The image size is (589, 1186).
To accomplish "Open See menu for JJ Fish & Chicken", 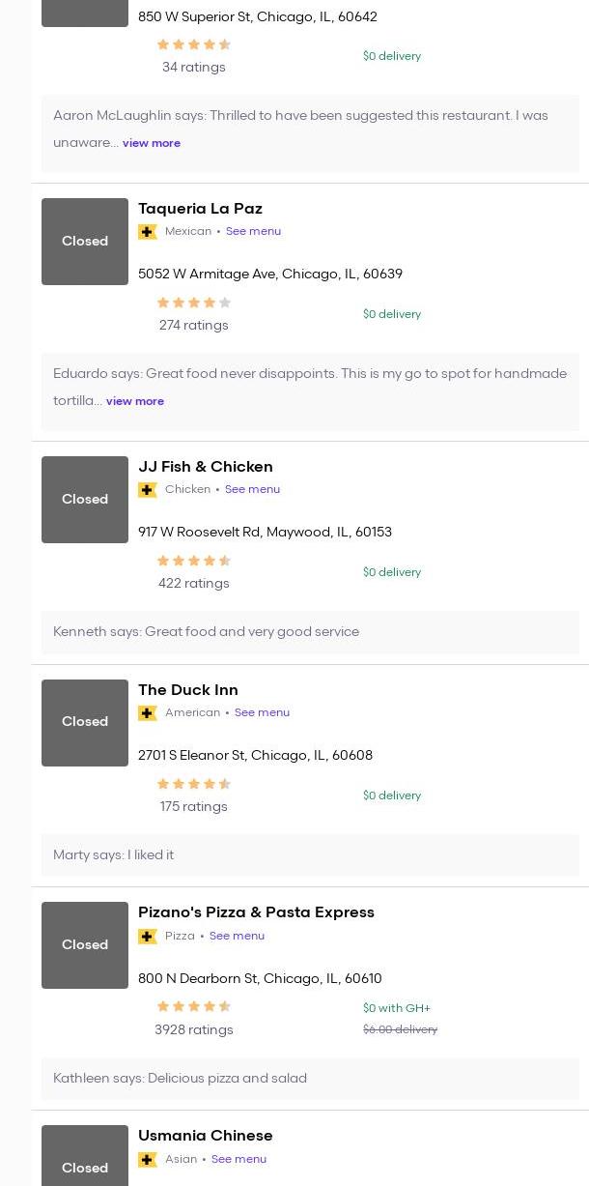I will coord(252,489).
